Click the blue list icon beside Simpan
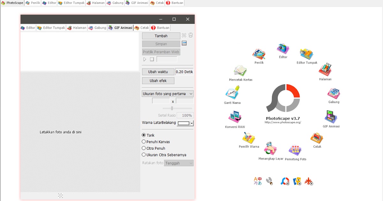This screenshot has width=383, height=201. 184,43
